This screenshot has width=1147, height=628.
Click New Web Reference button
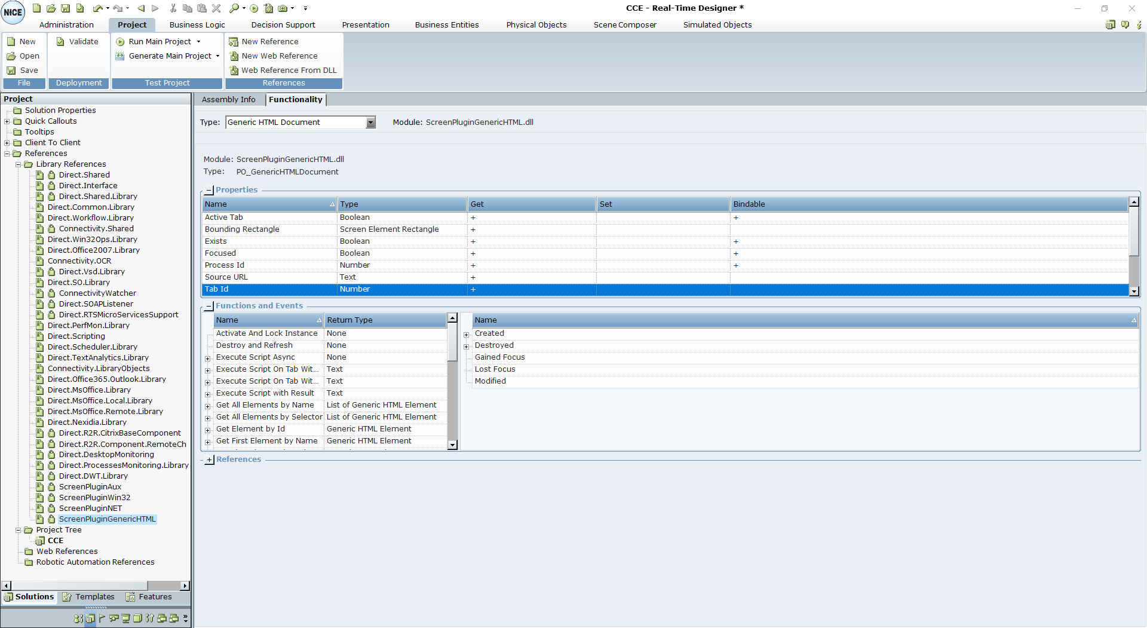click(279, 56)
